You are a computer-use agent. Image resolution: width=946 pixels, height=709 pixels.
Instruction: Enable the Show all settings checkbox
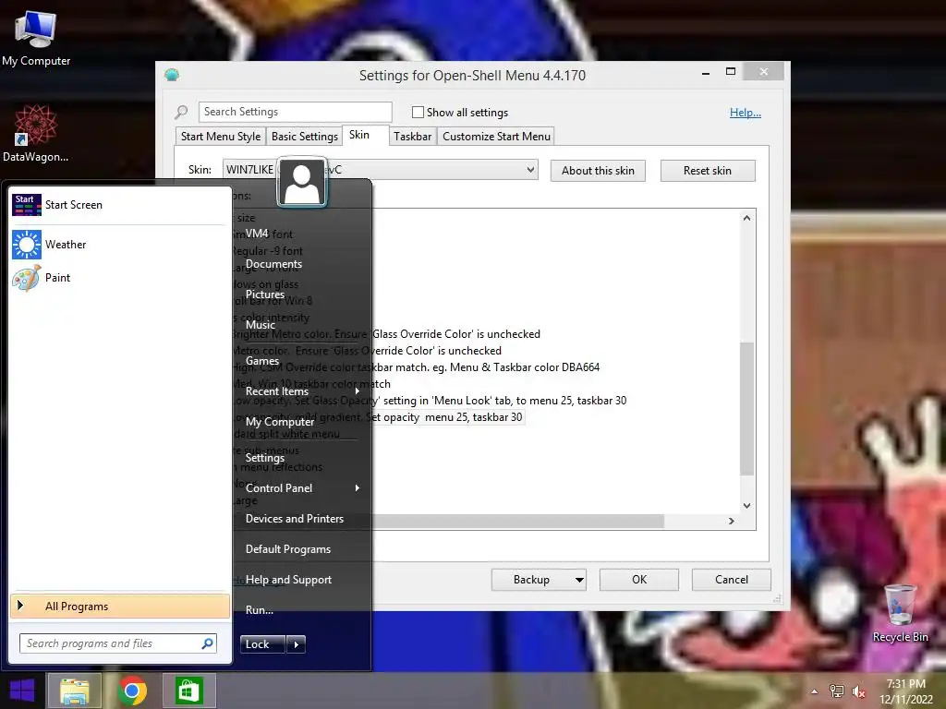pyautogui.click(x=418, y=112)
